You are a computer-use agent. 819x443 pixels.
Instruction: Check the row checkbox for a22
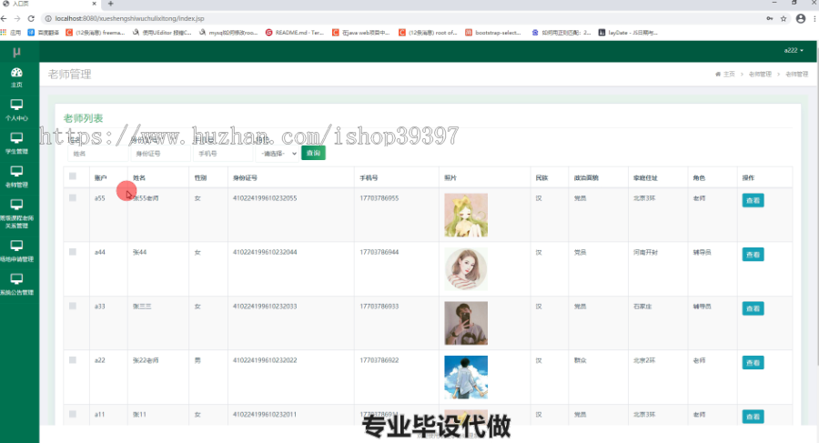(73, 360)
